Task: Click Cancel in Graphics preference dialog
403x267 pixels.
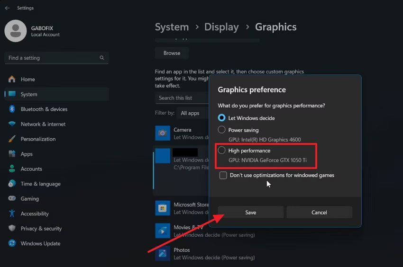Action: [x=319, y=212]
